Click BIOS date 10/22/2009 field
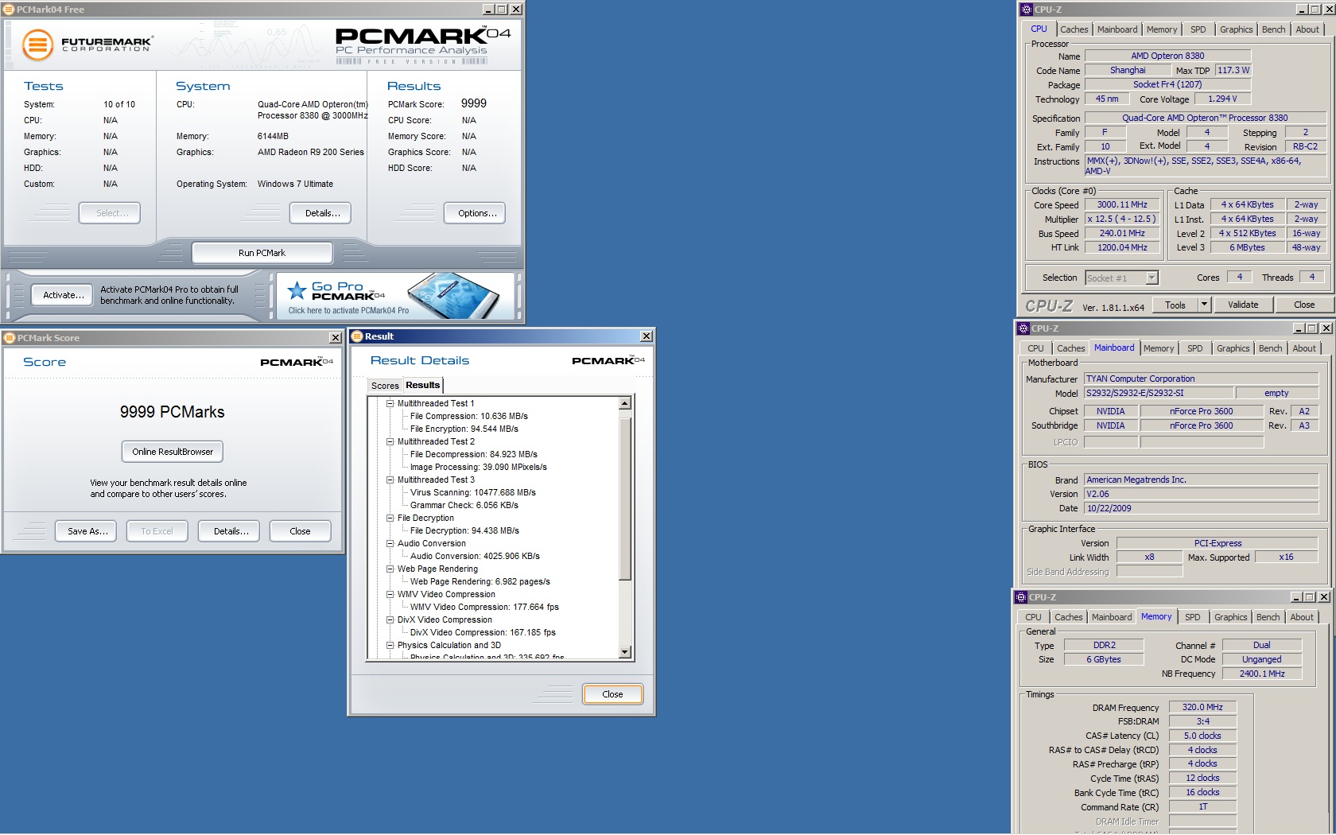This screenshot has width=1336, height=835. click(x=1202, y=508)
